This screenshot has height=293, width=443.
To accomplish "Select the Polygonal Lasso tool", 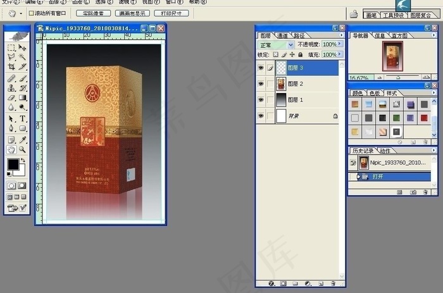I will coord(11,57).
